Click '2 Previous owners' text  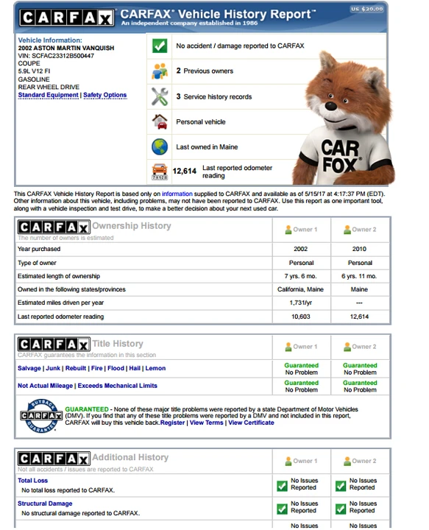click(x=205, y=71)
